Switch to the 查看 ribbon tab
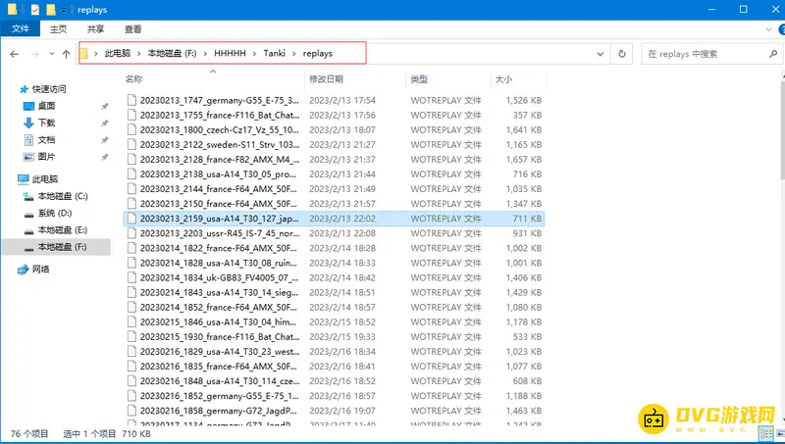Screen dimensions: 785x444 [x=132, y=29]
